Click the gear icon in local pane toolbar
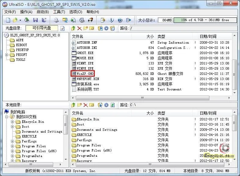This screenshot has width=240, height=176. tap(106, 105)
